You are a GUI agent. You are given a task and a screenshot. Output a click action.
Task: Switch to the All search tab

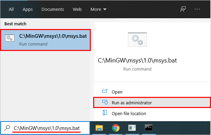point(11,9)
